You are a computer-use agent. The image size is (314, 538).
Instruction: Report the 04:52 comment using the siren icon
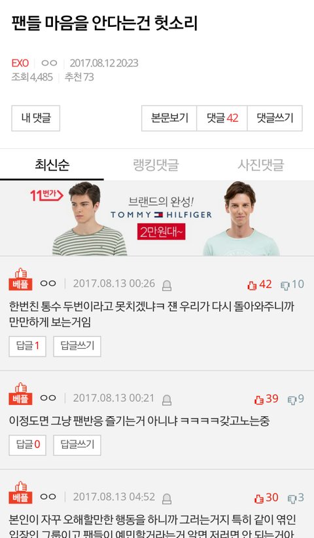(x=167, y=499)
